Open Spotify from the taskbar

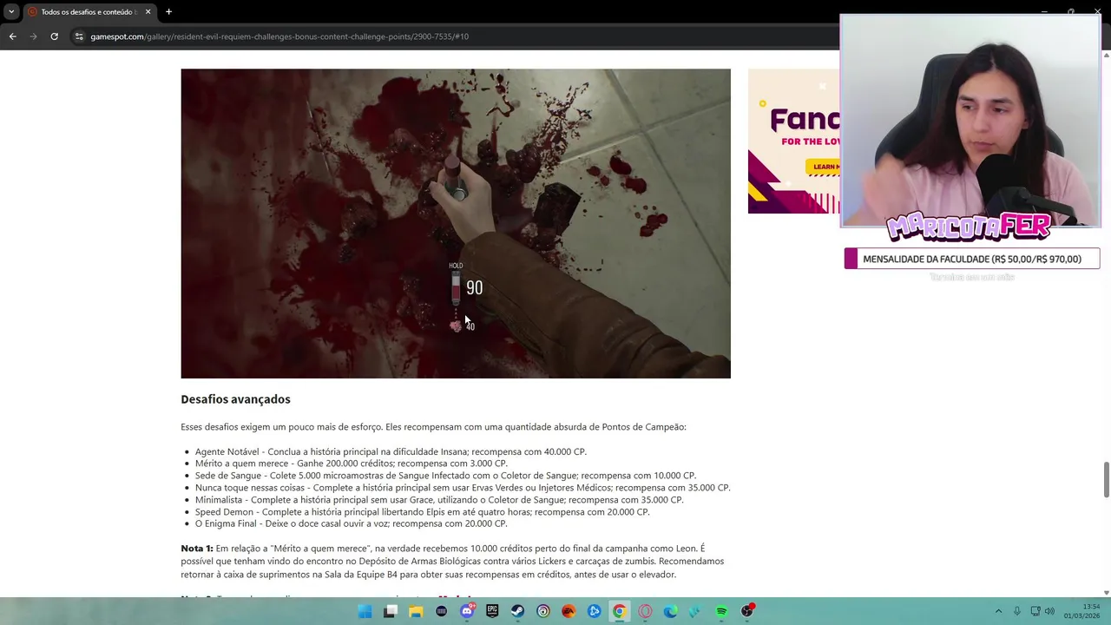pyautogui.click(x=721, y=611)
